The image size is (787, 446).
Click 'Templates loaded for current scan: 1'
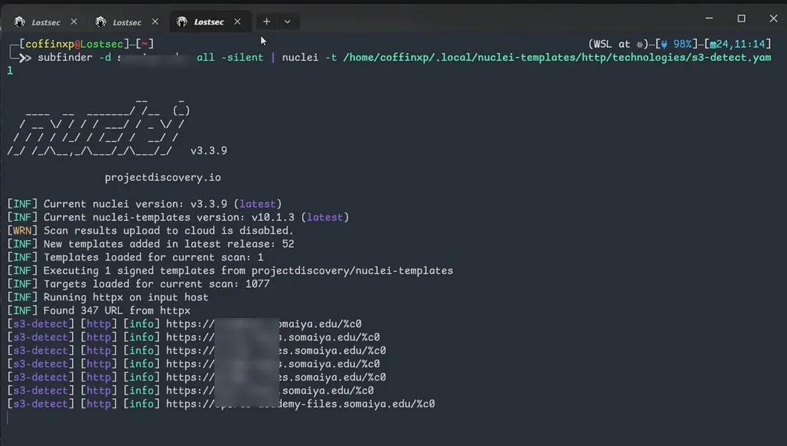153,257
